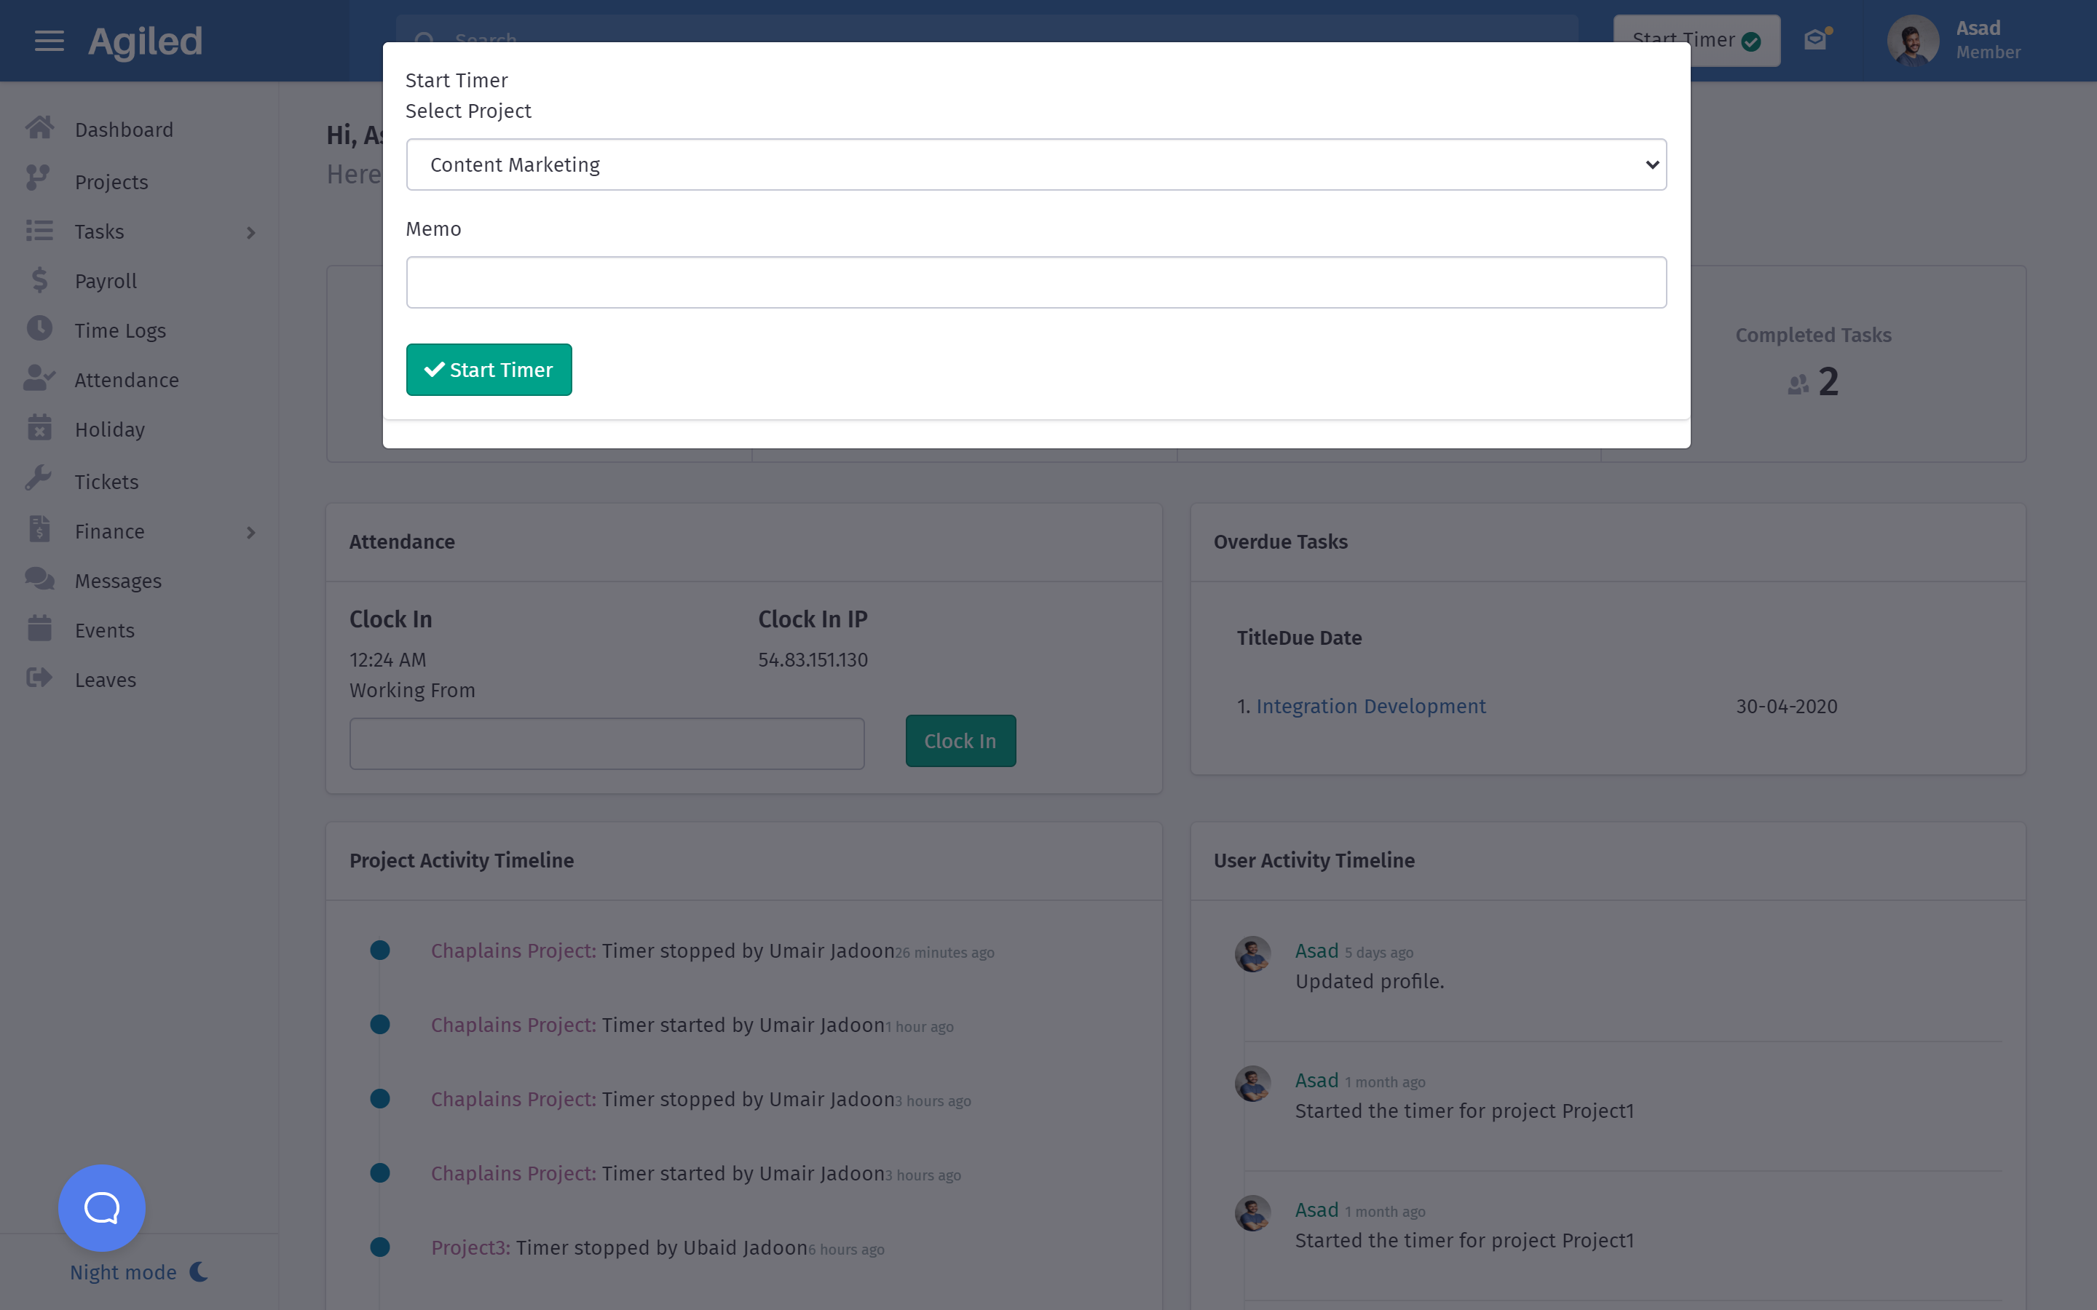Open the notifications envelope icon

tap(1815, 40)
